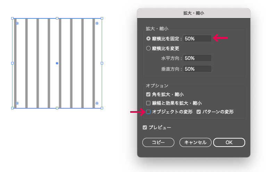
Task: Click the オプション section label
Action: click(x=157, y=85)
